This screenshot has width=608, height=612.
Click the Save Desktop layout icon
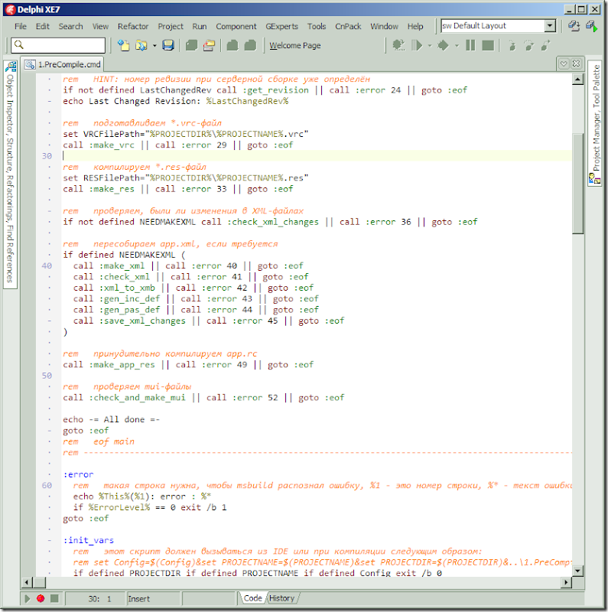[x=574, y=26]
